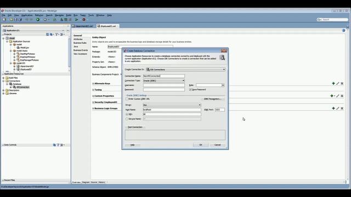Open the Refactor menu

pos(39,15)
